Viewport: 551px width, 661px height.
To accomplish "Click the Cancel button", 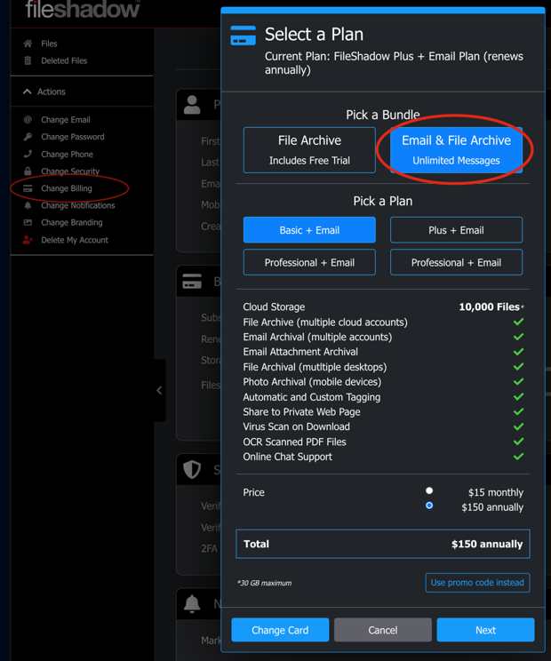I will click(383, 630).
